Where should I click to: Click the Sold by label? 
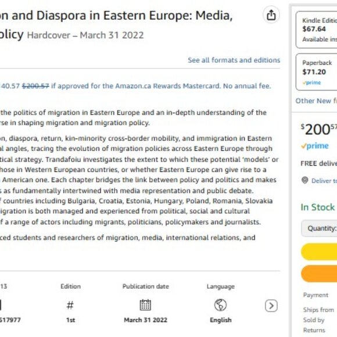tap(314, 320)
